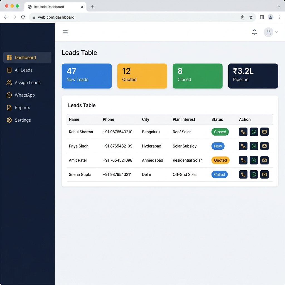Open the WhatsApp chat icon for Rahul Sharma

tap(254, 132)
